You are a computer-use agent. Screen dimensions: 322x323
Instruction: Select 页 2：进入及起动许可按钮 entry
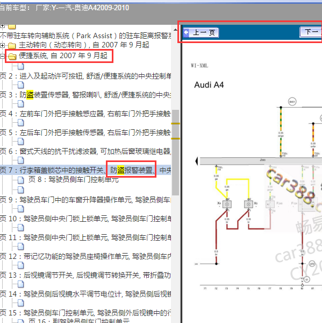coord(85,76)
